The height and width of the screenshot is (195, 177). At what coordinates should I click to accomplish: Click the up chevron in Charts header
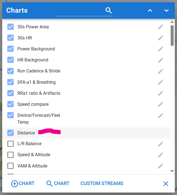(x=150, y=10)
